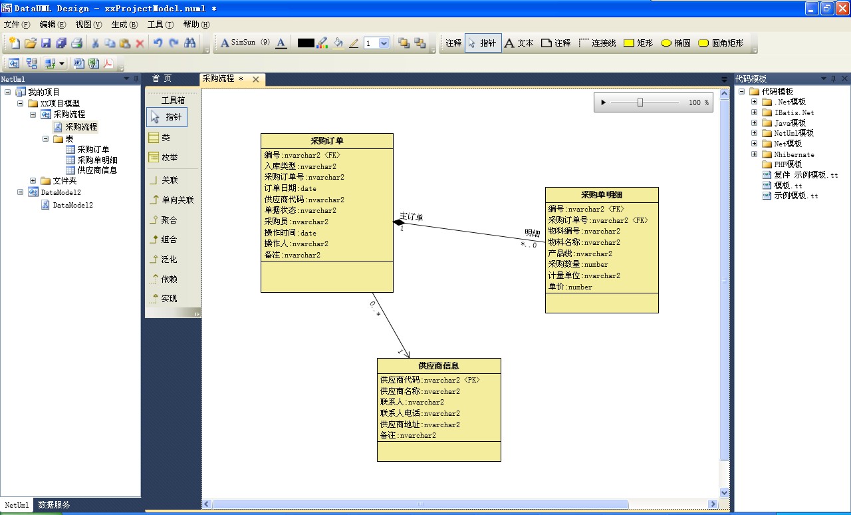Collapse the XX项目模型 tree node
This screenshot has width=851, height=515.
point(20,103)
